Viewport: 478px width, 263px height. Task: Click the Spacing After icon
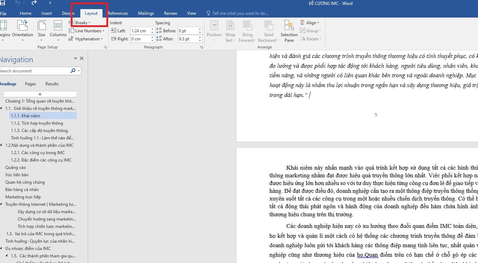tap(159, 39)
